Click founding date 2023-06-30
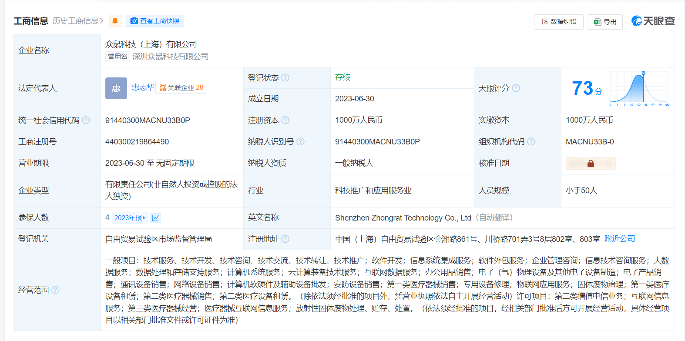Image resolution: width=685 pixels, height=341 pixels. click(355, 99)
